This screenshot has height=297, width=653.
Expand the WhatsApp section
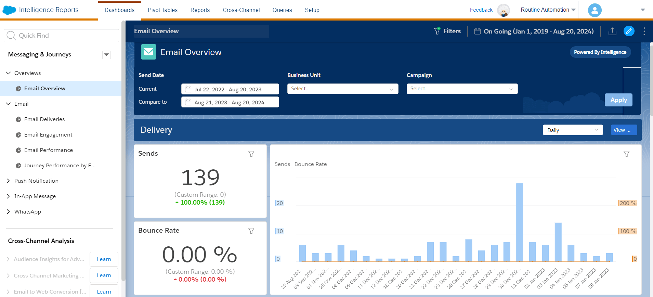pos(9,211)
